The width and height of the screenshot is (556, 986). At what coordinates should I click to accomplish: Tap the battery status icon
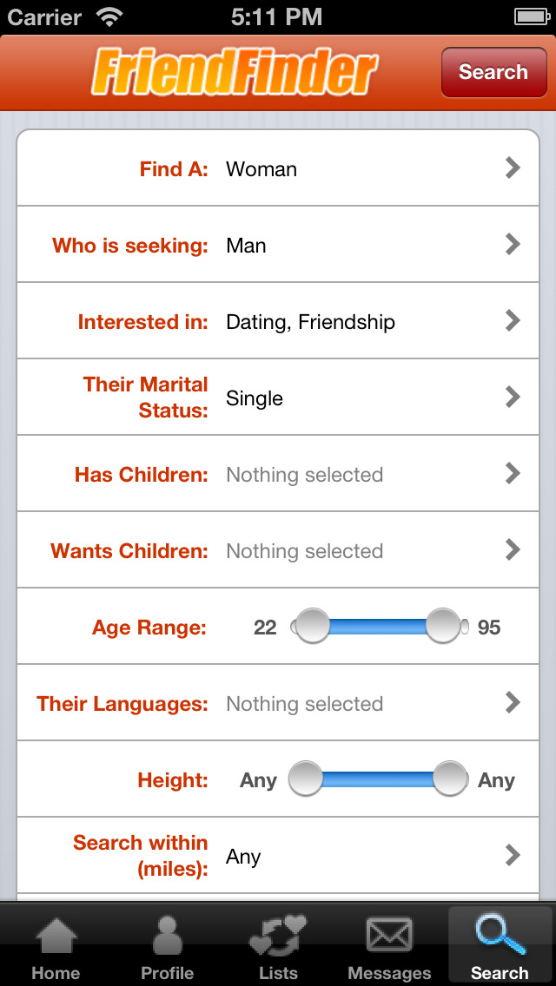pos(530,16)
